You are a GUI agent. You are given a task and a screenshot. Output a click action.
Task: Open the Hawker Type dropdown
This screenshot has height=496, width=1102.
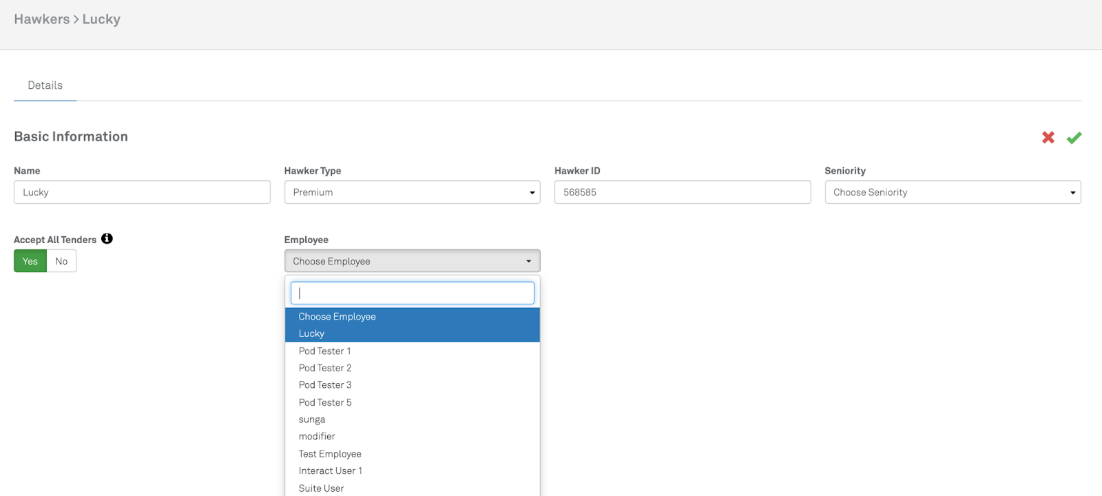click(412, 192)
